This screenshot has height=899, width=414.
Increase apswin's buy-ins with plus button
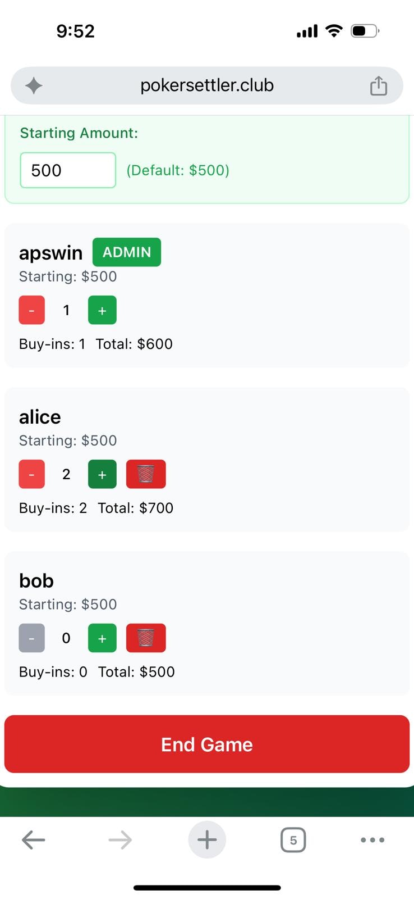102,310
